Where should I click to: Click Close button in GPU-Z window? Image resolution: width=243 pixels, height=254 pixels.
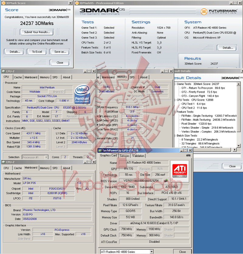click(182, 252)
